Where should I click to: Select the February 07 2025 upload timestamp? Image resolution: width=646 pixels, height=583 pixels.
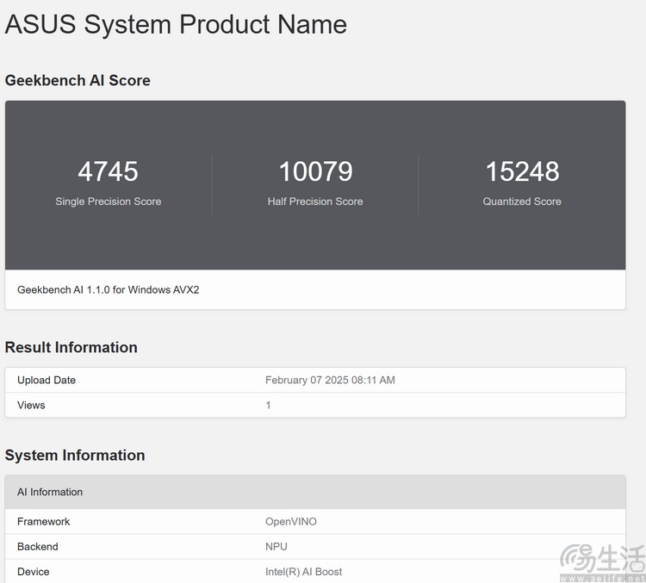[x=330, y=380]
